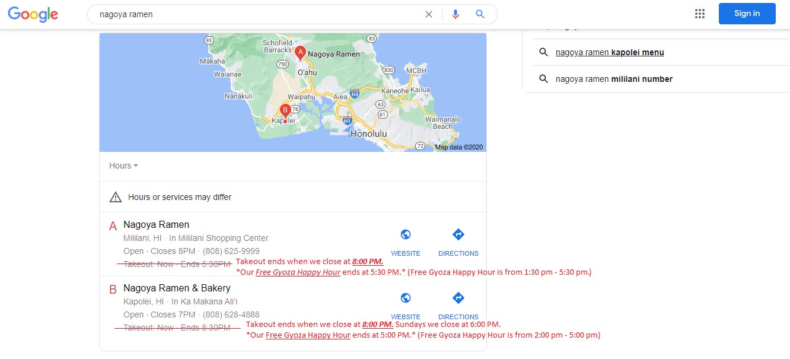
Task: Select the Nagoya Ramen listing title
Action: pos(157,225)
